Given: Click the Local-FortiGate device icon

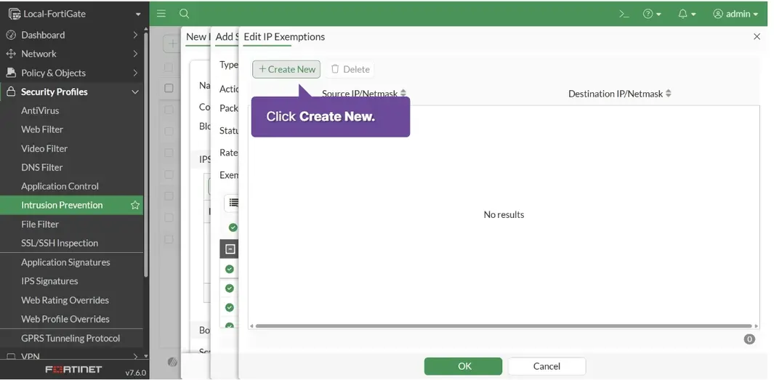Looking at the screenshot, I should point(15,14).
